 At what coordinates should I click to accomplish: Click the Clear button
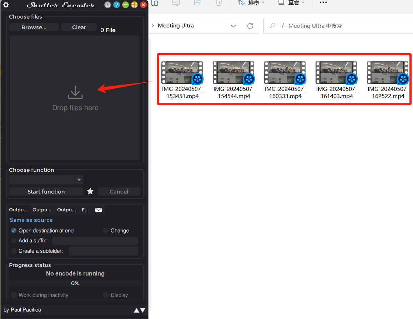(x=79, y=27)
